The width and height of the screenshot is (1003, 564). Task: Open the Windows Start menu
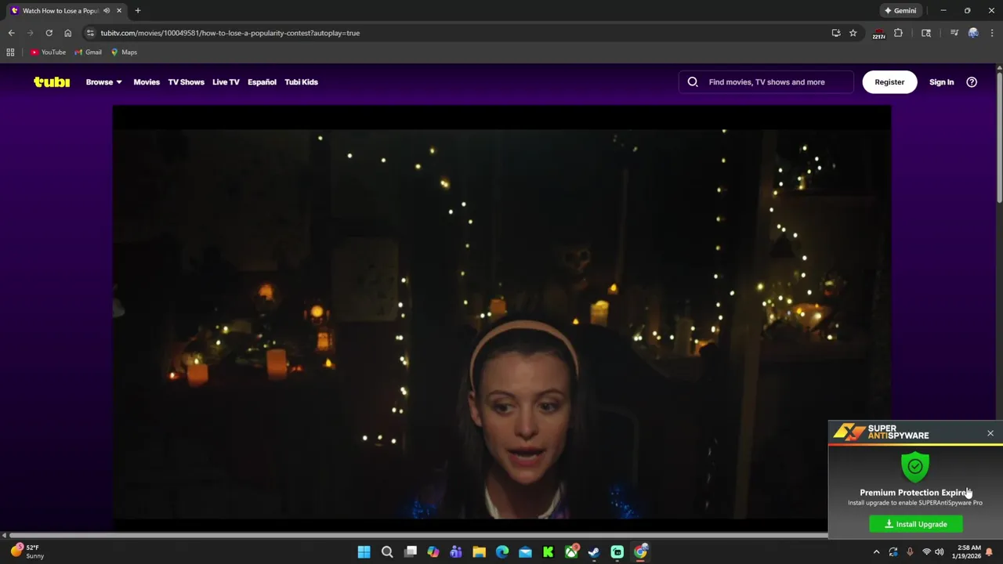tap(364, 552)
